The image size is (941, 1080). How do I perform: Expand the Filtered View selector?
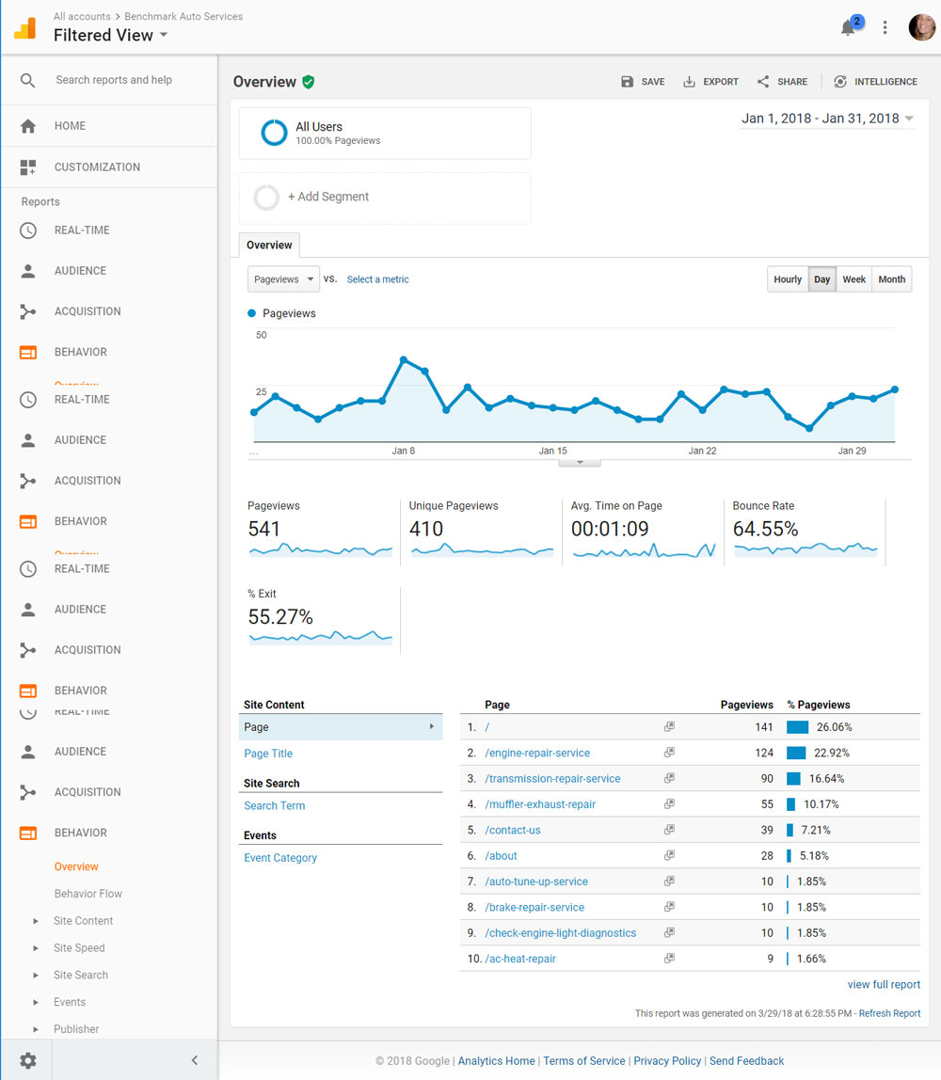(x=110, y=35)
